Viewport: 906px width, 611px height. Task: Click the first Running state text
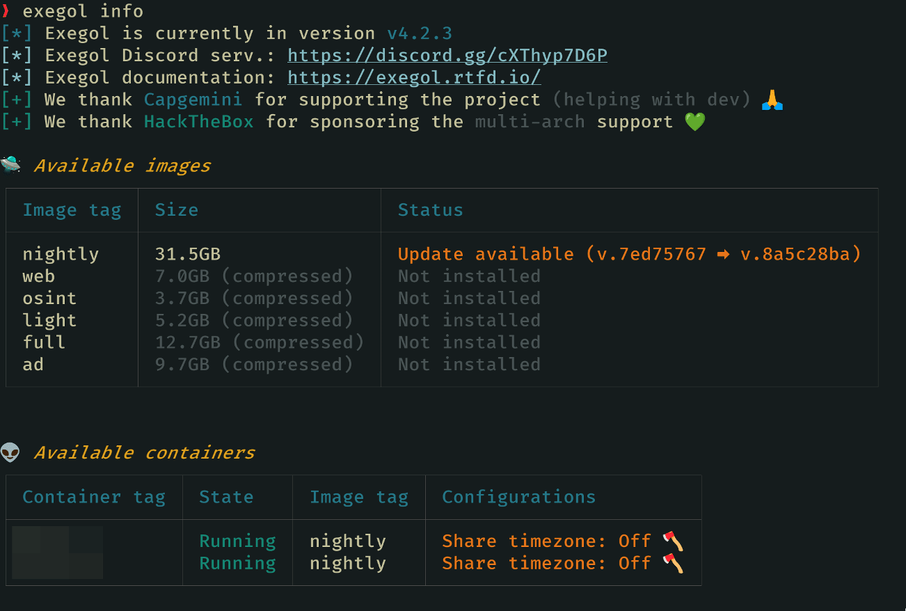(237, 541)
